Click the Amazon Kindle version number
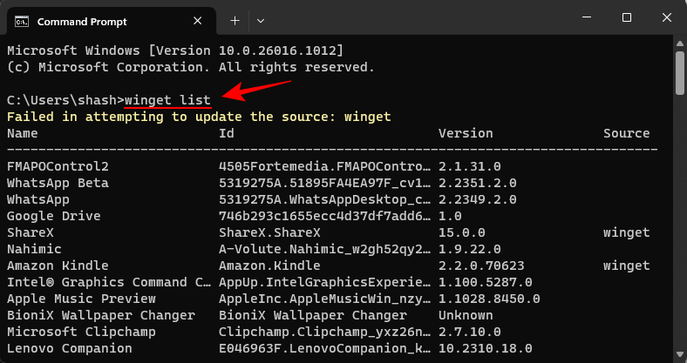The height and width of the screenshot is (363, 687). [480, 266]
